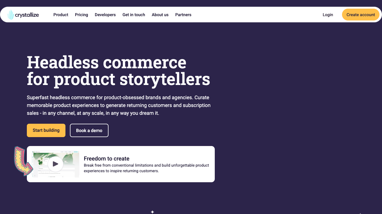Click the Freedom to create heading
382x214 pixels.
[107, 159]
